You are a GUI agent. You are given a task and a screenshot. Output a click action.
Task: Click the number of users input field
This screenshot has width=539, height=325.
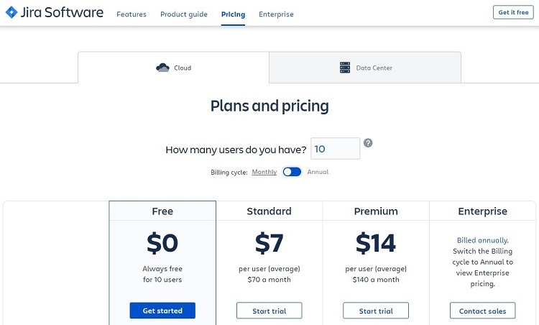(x=335, y=149)
